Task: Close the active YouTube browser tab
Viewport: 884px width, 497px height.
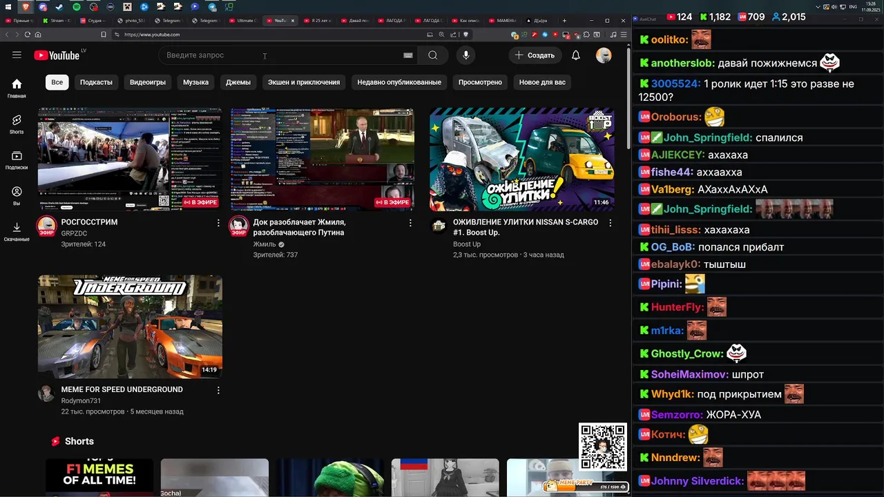Action: pos(293,21)
